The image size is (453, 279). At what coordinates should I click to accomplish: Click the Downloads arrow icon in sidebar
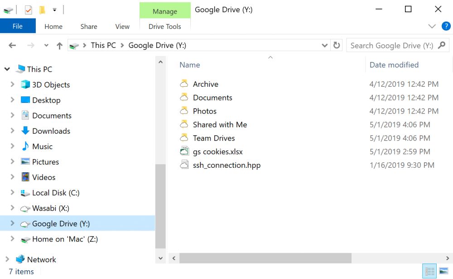click(x=25, y=130)
